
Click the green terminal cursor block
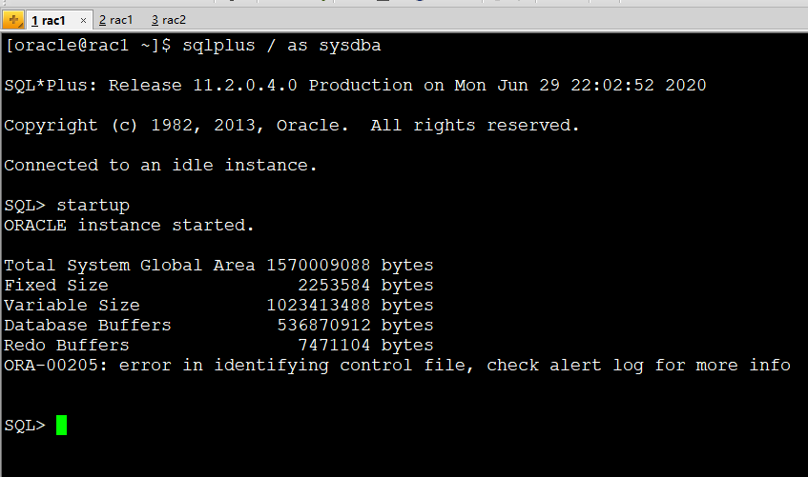[x=61, y=425]
